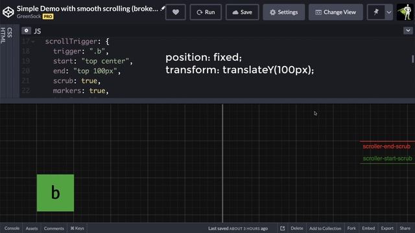Click 'start: "top center"' code line
Image resolution: width=415 pixels, height=233 pixels.
point(93,61)
